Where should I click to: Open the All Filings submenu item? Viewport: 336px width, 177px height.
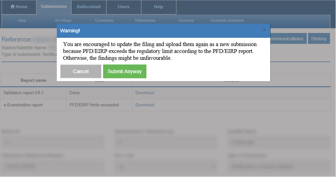coord(63,21)
